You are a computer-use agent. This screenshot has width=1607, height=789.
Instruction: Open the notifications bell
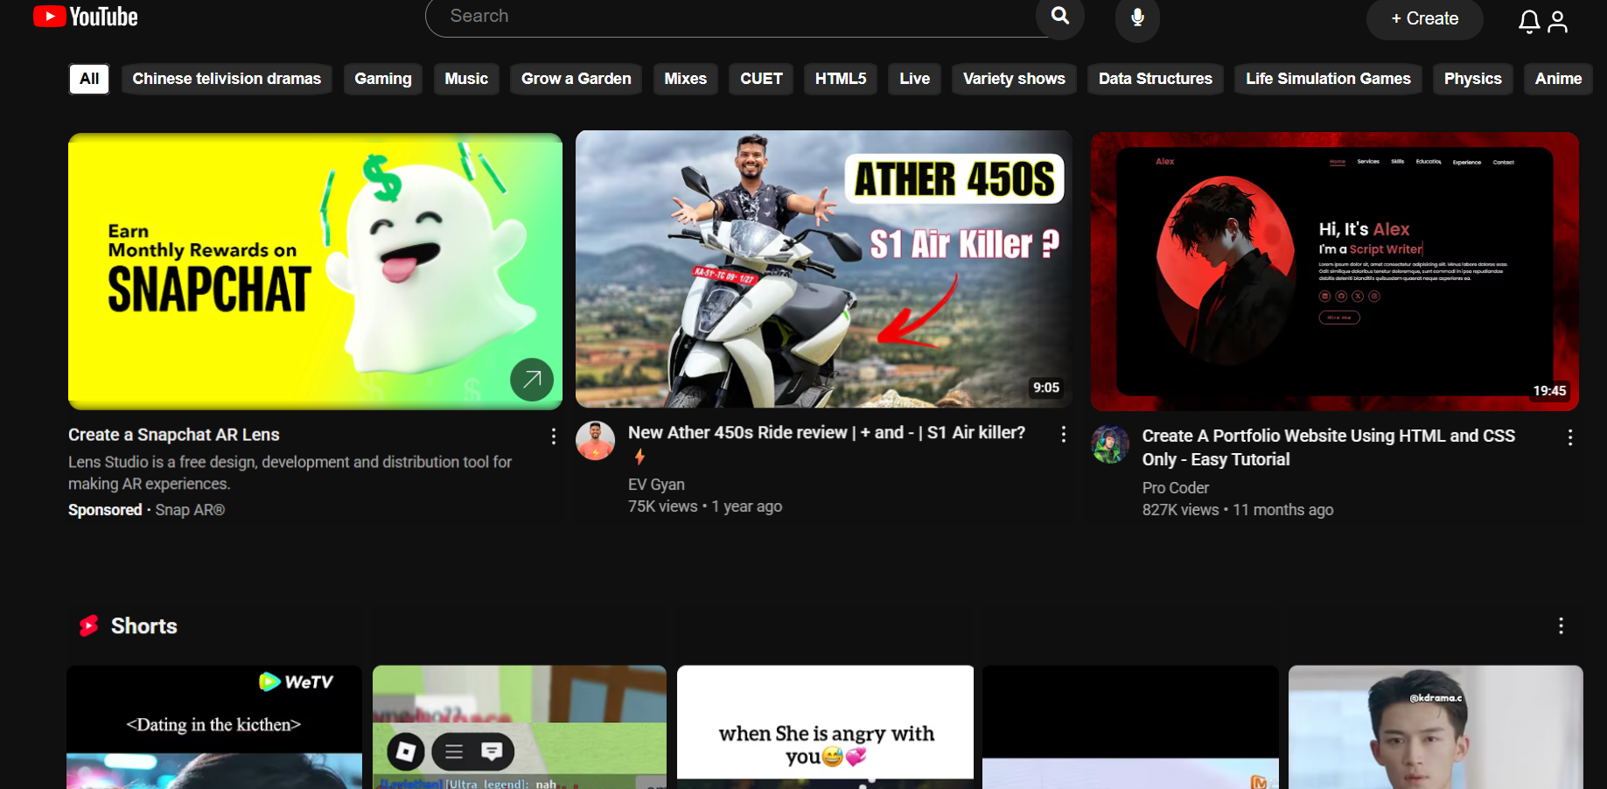[x=1528, y=21]
